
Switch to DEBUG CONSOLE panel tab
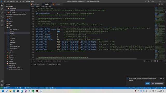pyautogui.click(x=57, y=61)
